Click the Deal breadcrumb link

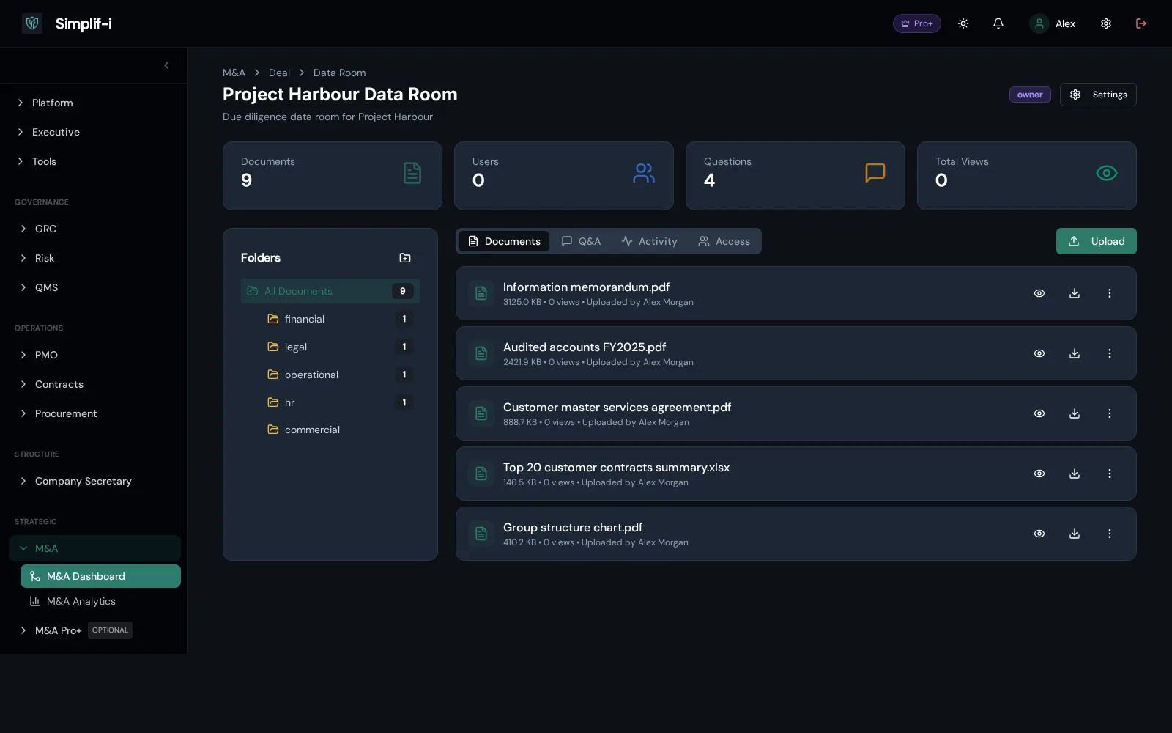[x=279, y=73]
